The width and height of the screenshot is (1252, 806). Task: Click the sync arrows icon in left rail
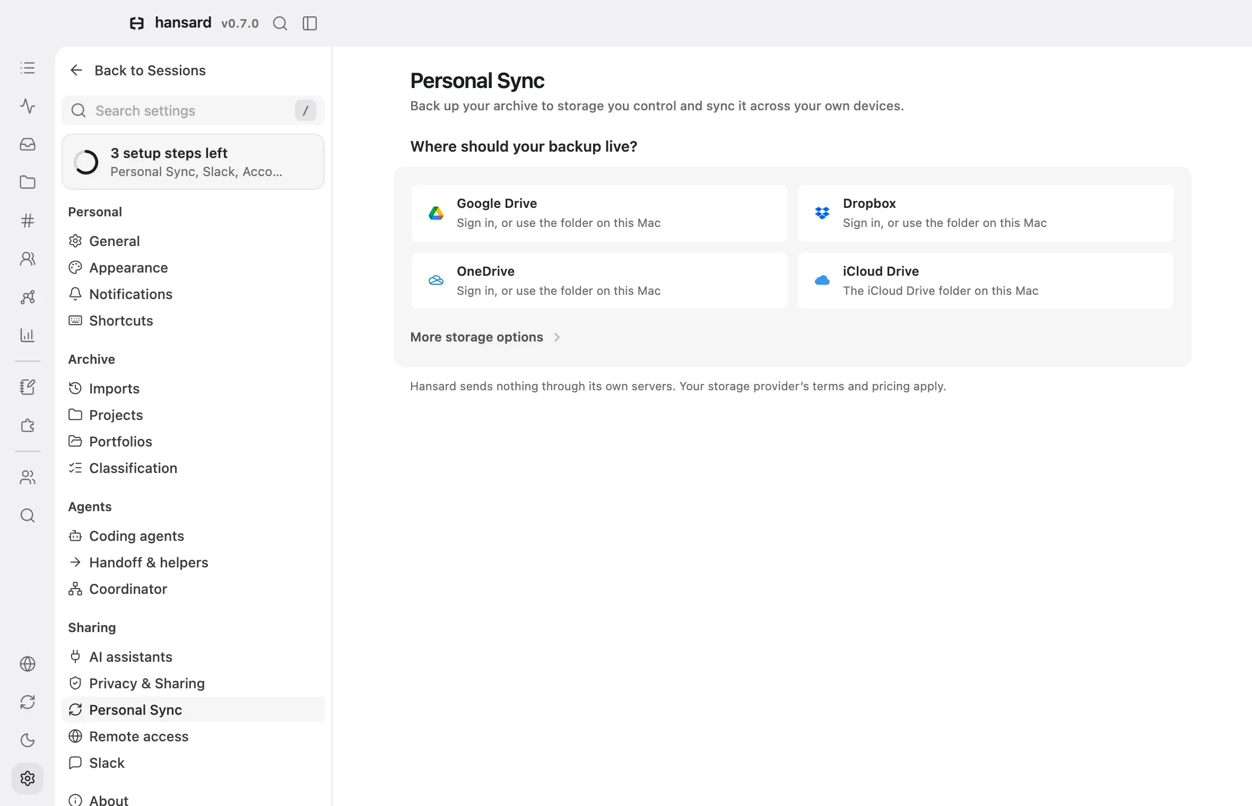pyautogui.click(x=28, y=702)
